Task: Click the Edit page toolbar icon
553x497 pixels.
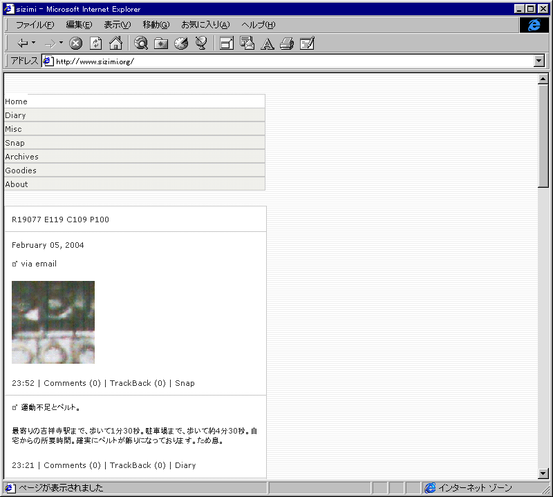Action: tap(307, 43)
